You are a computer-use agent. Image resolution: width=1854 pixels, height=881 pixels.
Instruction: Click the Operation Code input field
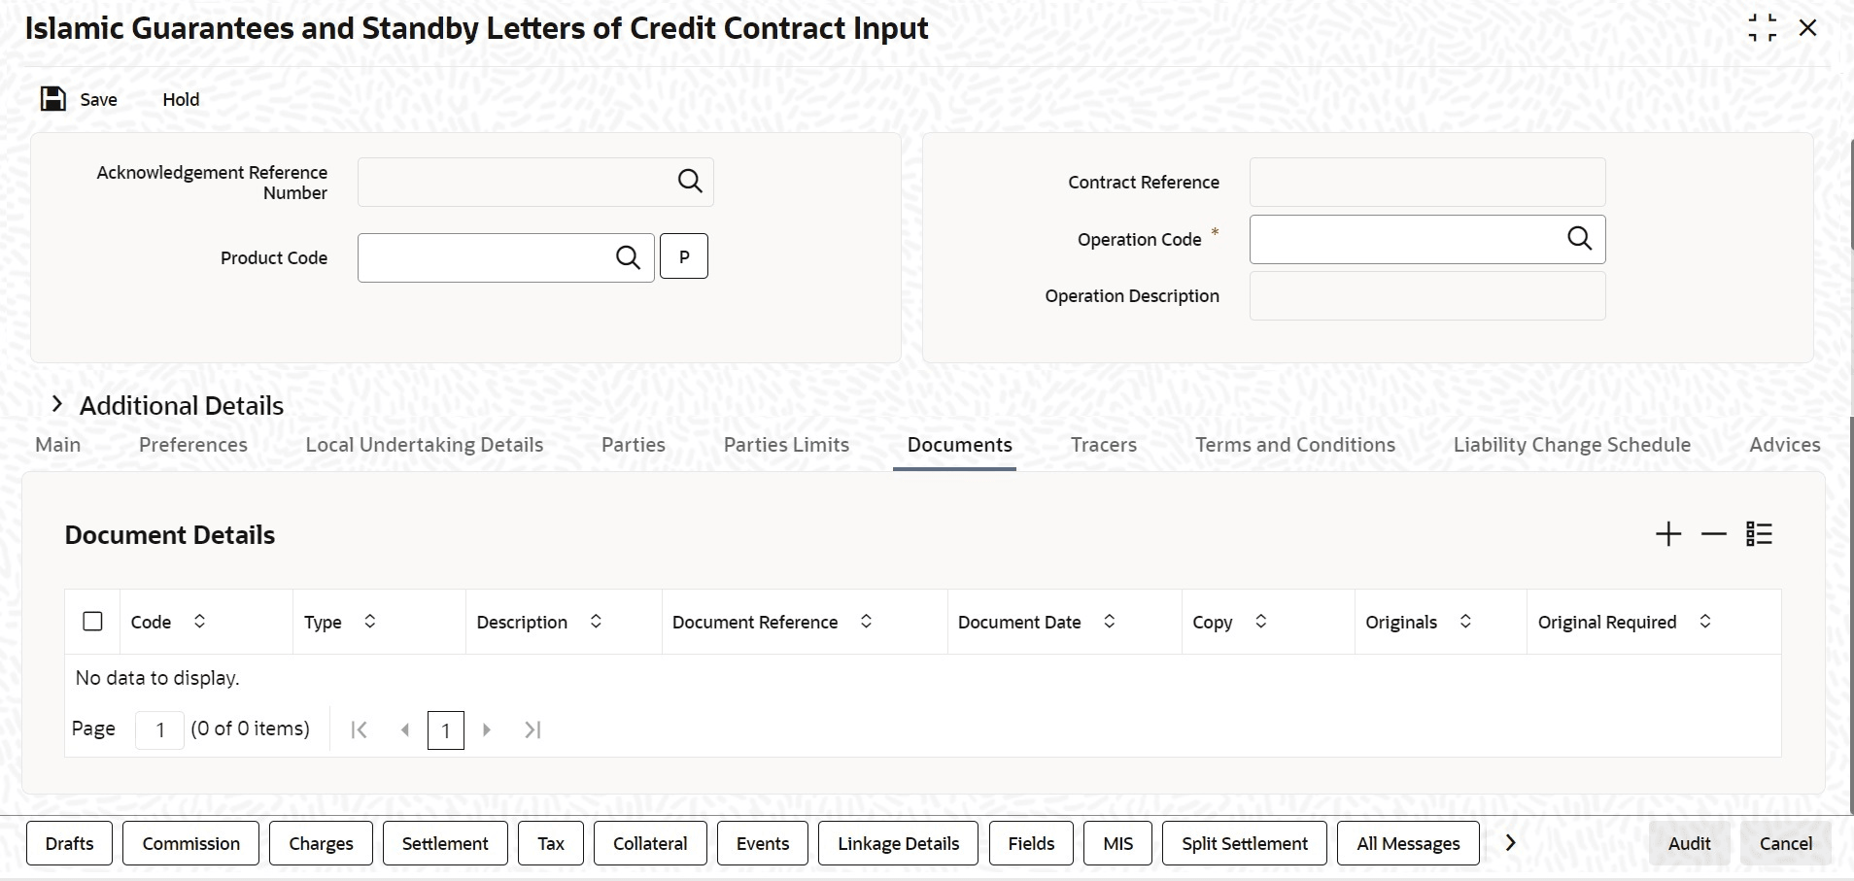tap(1406, 239)
